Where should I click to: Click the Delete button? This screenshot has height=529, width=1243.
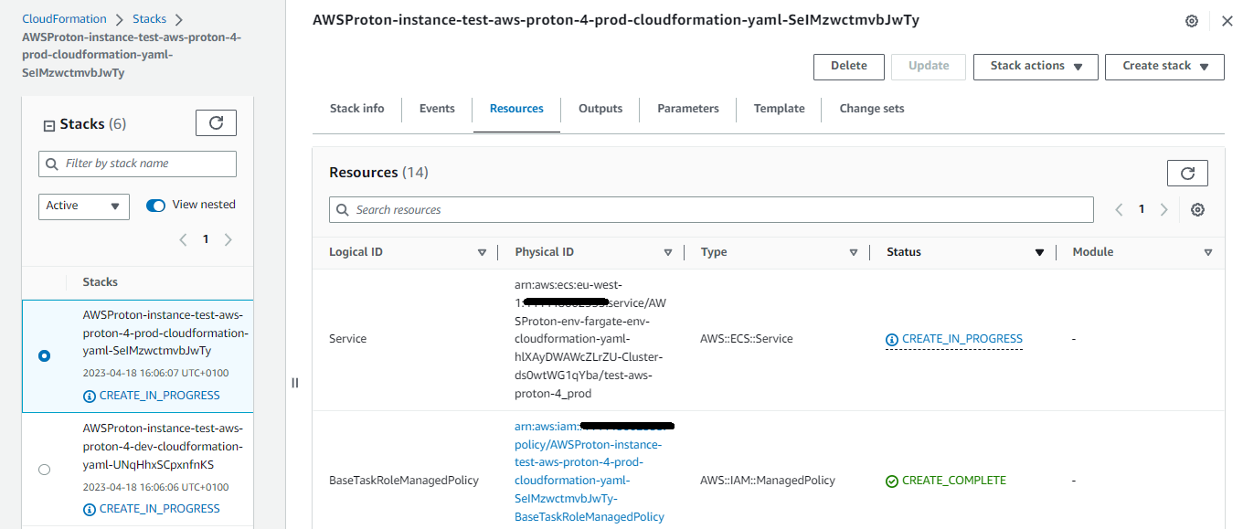(848, 66)
